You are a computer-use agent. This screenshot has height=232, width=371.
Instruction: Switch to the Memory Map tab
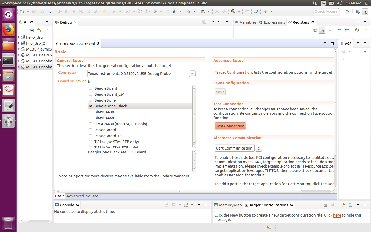[228, 205]
